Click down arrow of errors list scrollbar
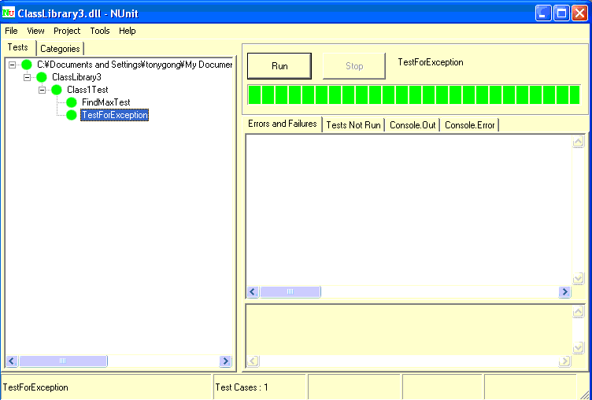592x400 pixels. coord(579,279)
